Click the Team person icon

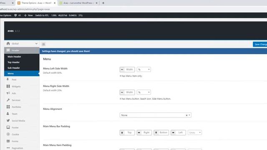tap(8, 114)
